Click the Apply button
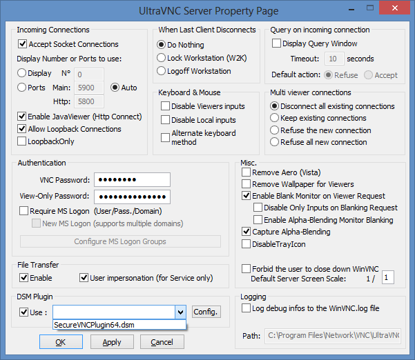 (x=112, y=342)
